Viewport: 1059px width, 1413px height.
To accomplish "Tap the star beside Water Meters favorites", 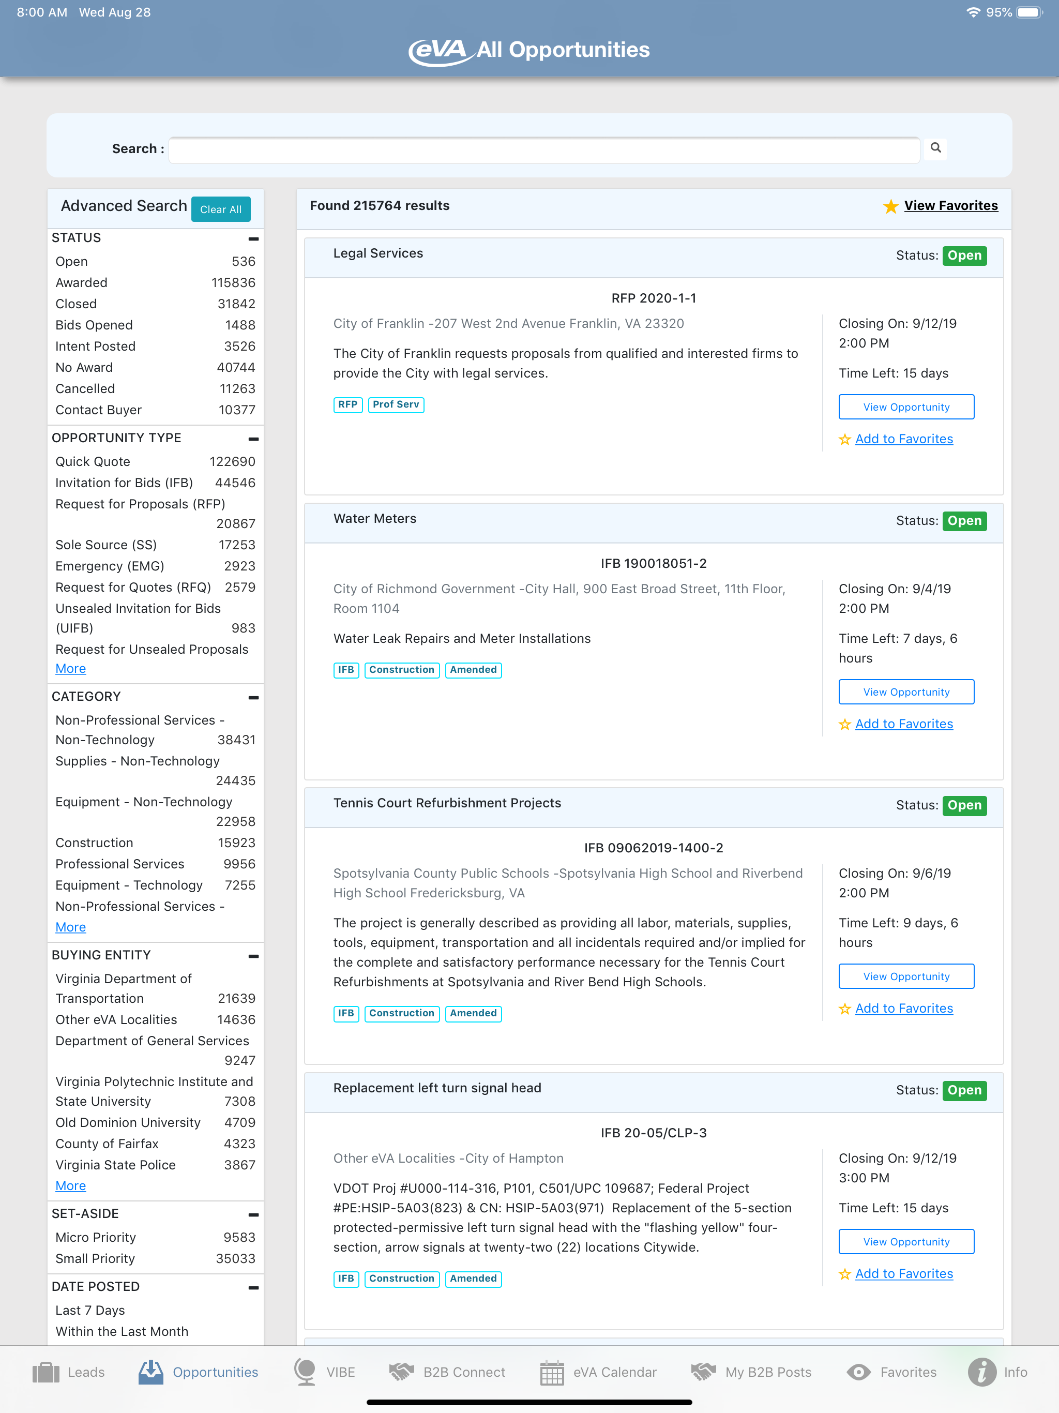I will click(845, 725).
